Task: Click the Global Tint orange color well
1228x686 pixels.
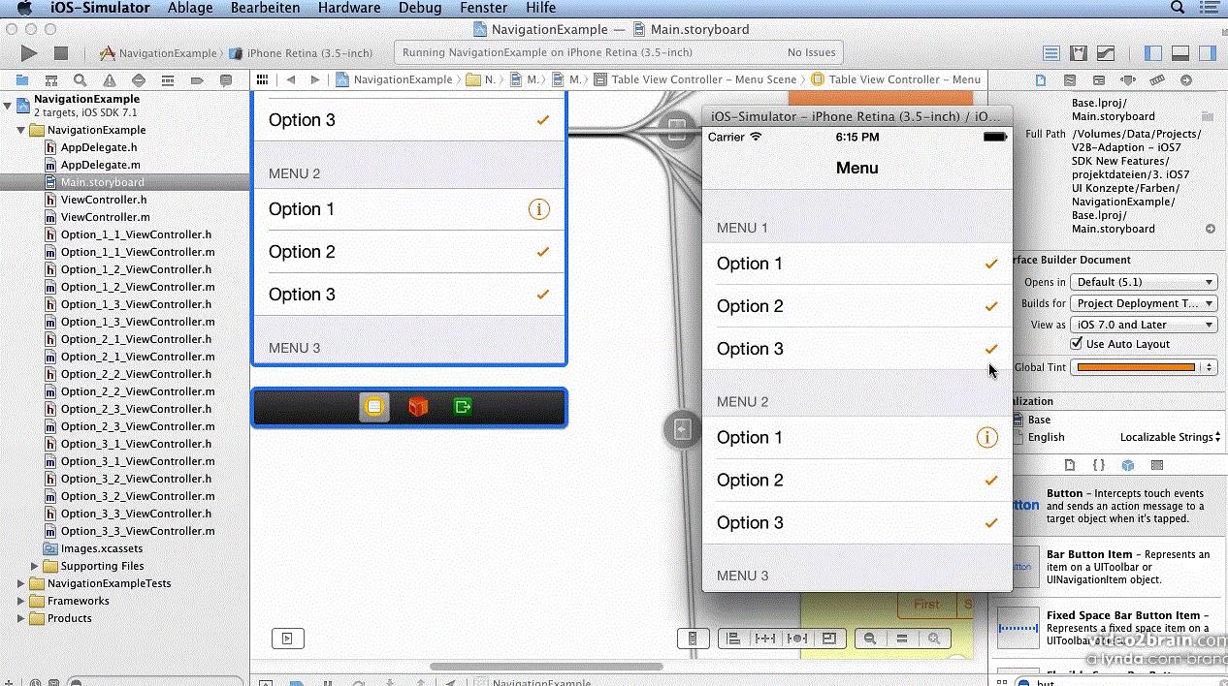Action: (1137, 367)
